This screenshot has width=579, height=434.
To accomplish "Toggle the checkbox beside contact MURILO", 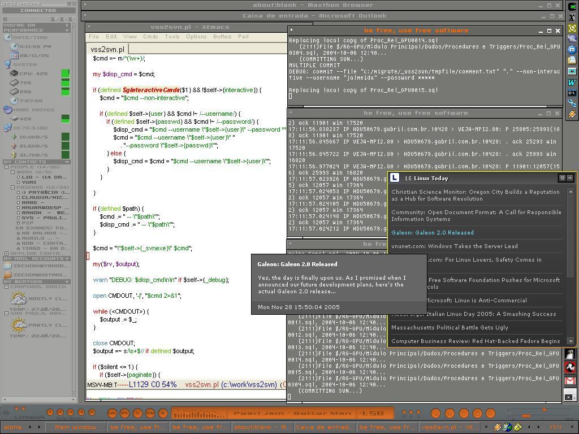I will pyautogui.click(x=19, y=238).
